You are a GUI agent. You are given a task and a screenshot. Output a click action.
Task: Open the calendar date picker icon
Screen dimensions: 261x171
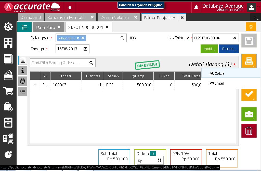coord(85,49)
